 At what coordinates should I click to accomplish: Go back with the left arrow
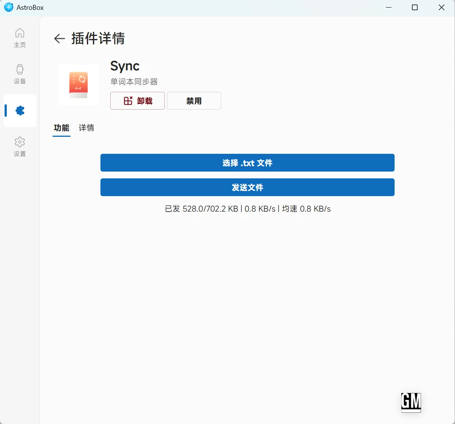tap(60, 39)
